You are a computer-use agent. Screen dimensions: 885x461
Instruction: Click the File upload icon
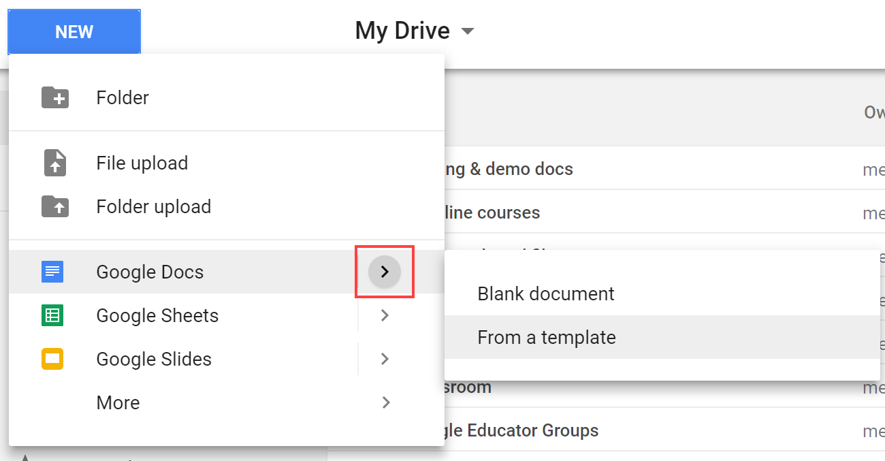(x=55, y=163)
